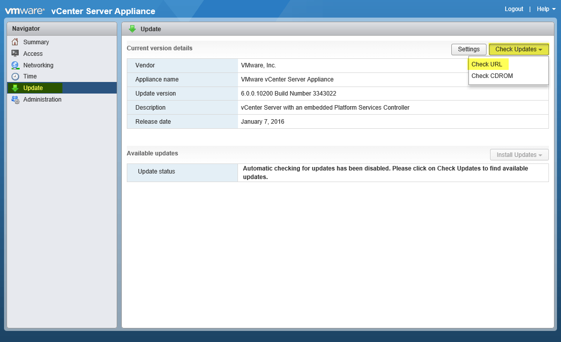561x342 pixels.
Task: Click the 6.0.0.10200 Build Number value
Action: (288, 94)
